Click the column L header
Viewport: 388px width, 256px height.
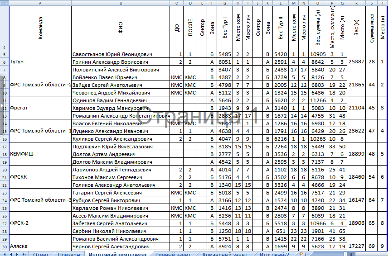click(x=281, y=3)
